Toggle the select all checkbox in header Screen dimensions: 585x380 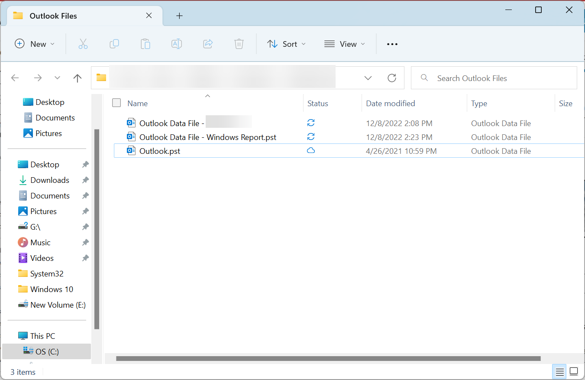(116, 103)
